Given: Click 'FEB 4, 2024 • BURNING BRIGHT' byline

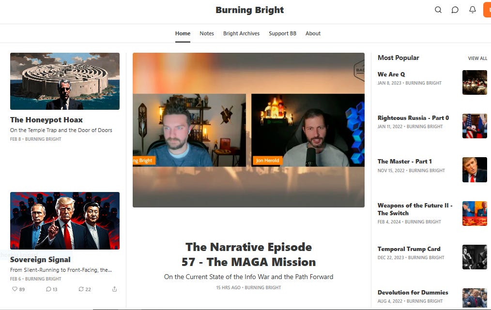Looking at the screenshot, I should [x=409, y=222].
